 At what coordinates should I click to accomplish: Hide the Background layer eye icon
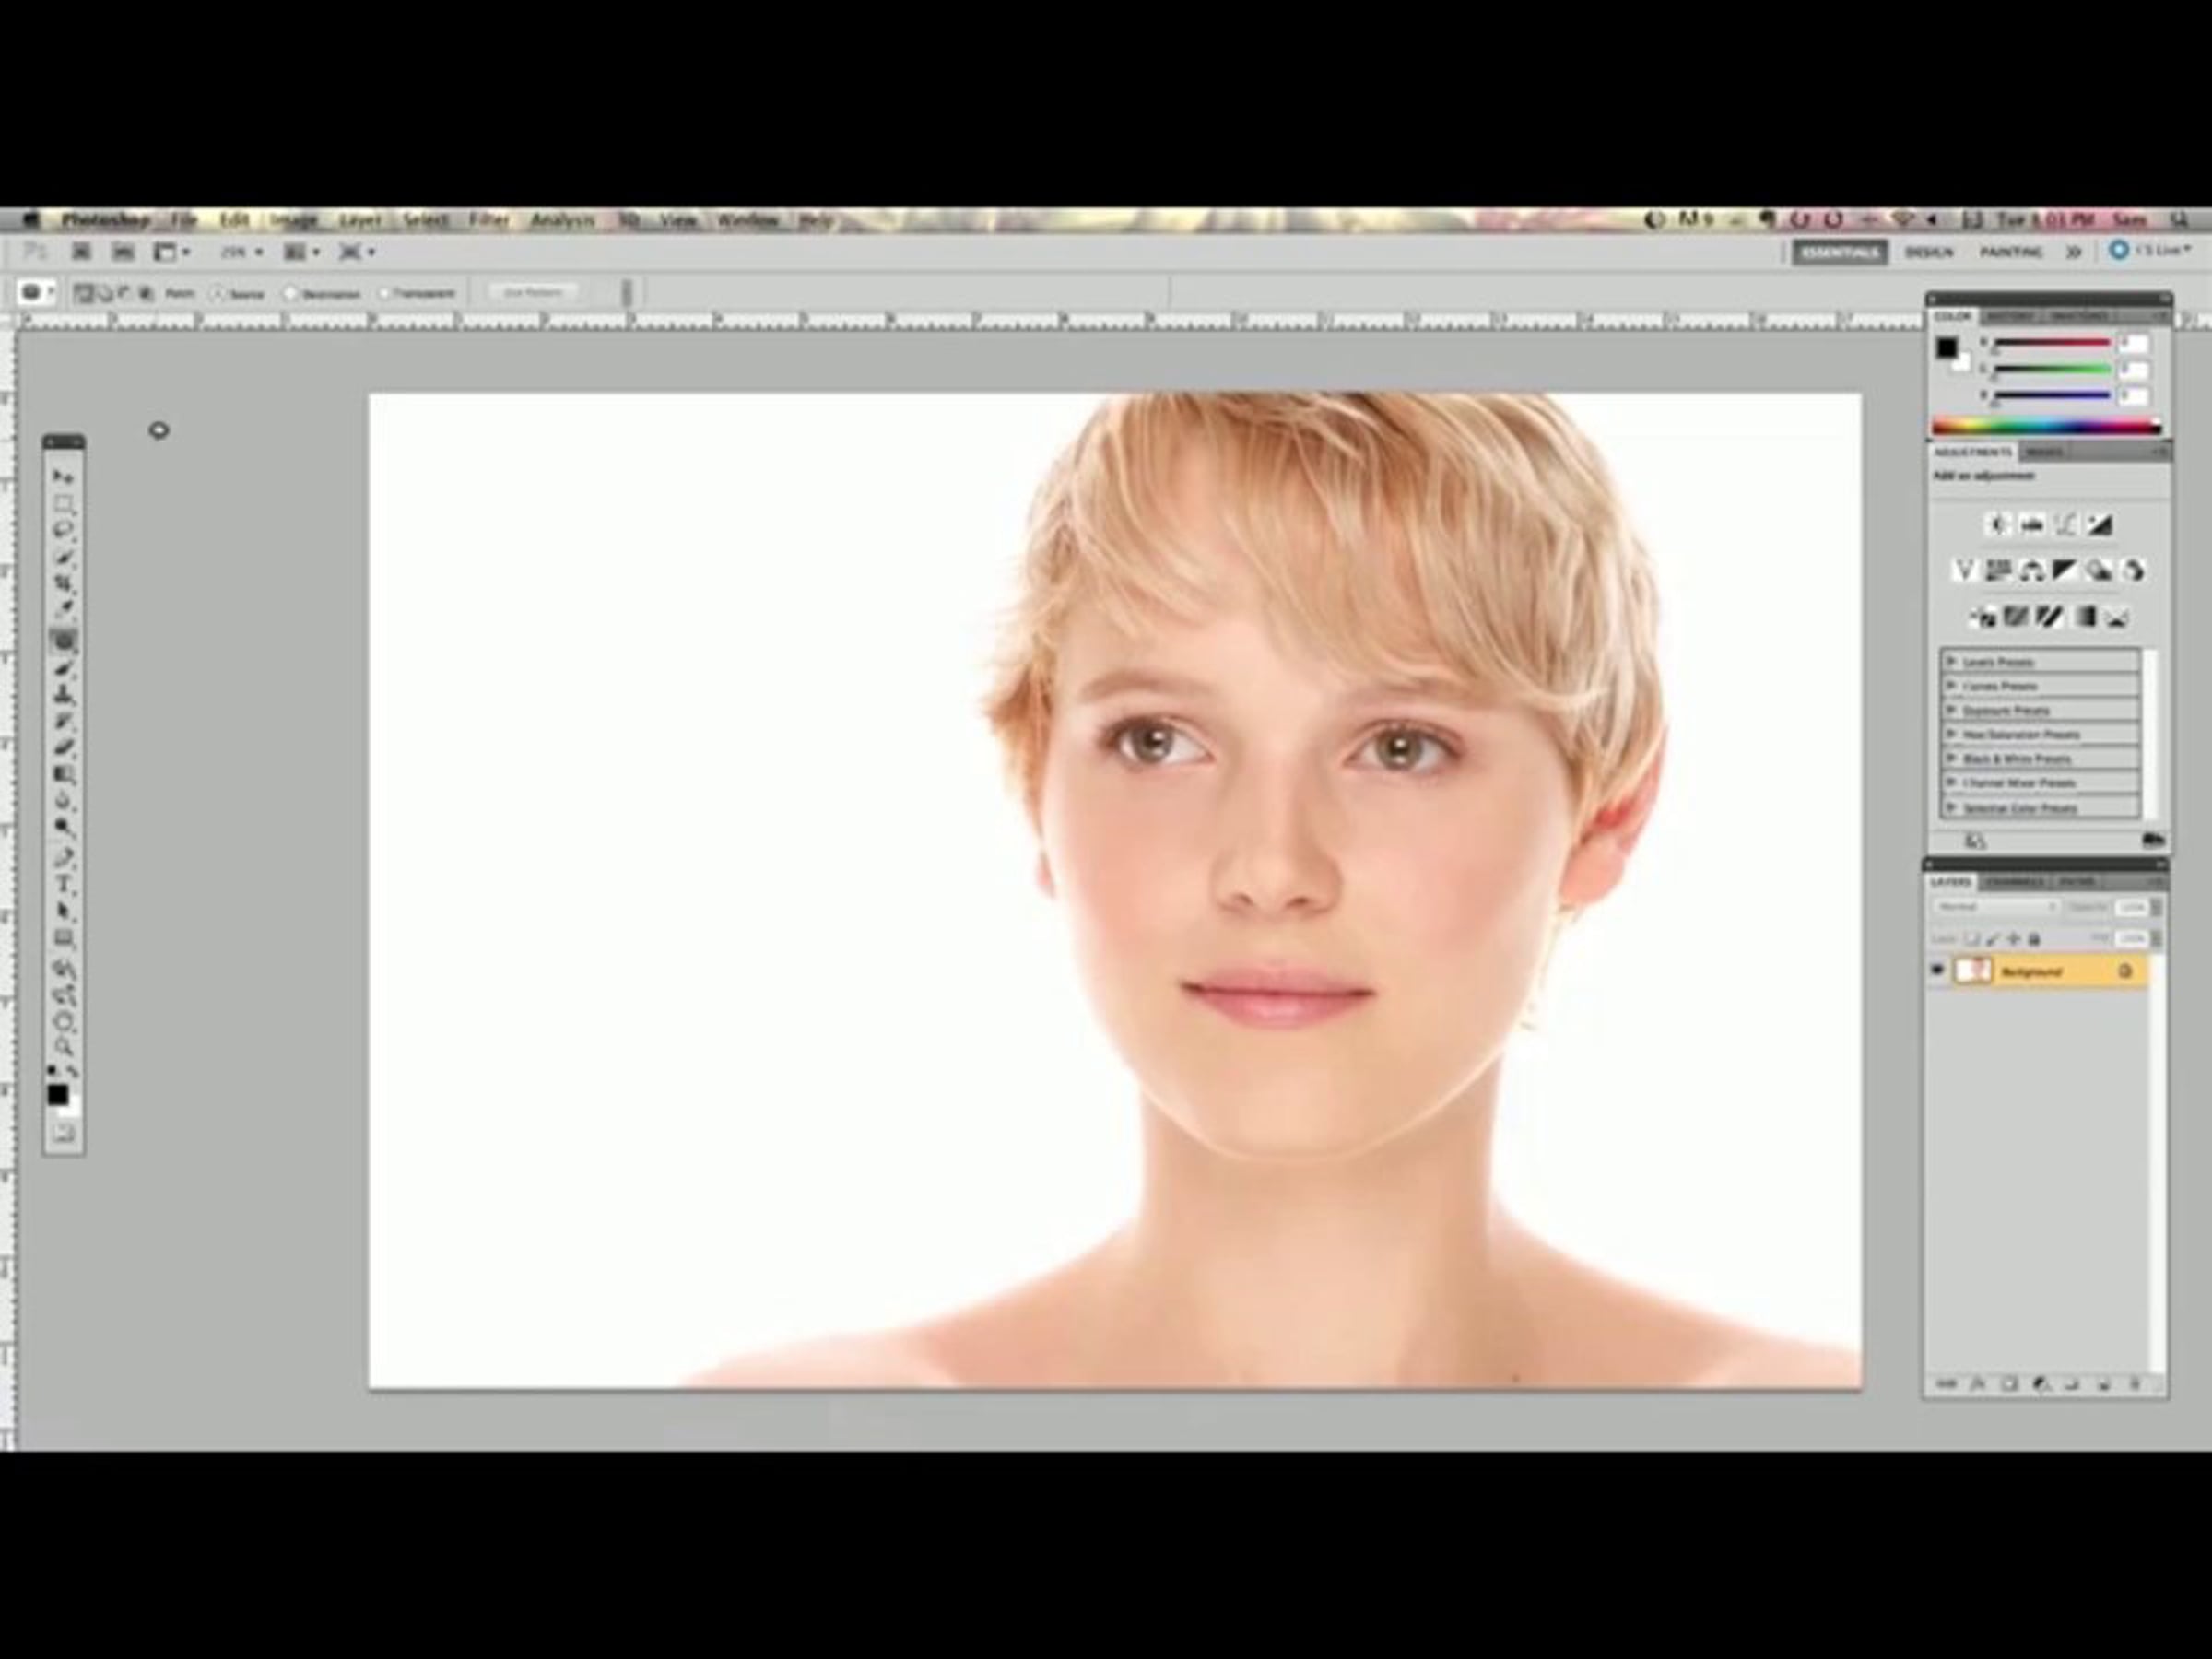1936,970
